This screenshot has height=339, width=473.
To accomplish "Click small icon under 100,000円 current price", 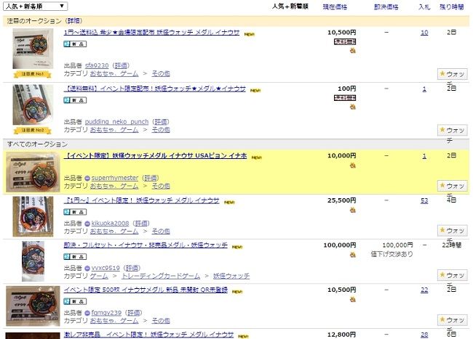I will 353,255.
